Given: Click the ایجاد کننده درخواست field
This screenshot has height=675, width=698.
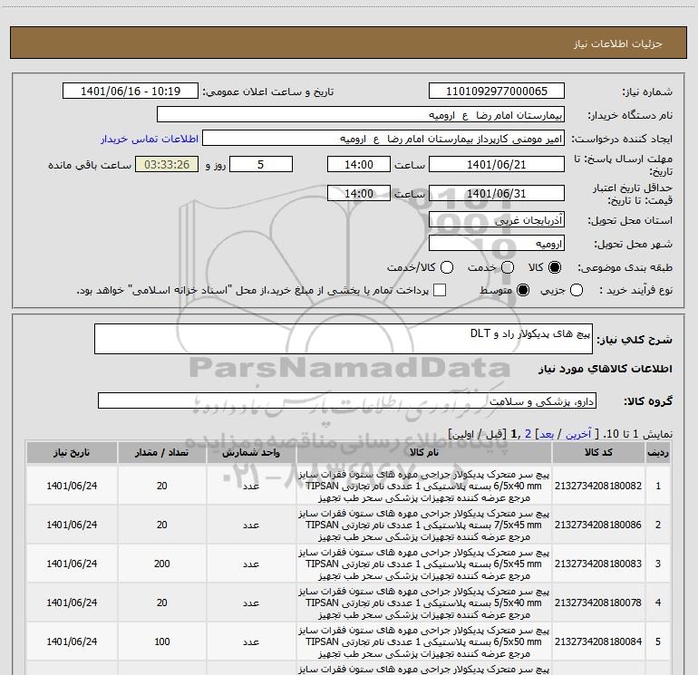Looking at the screenshot, I should pyautogui.click(x=383, y=139).
